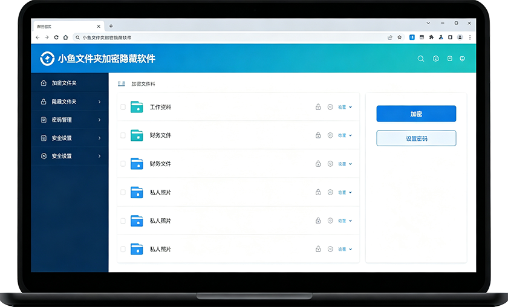
Task: Reload the page with the refresh icon
Action: (x=56, y=37)
